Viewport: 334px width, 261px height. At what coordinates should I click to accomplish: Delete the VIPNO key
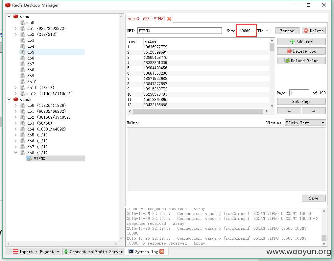coord(314,31)
